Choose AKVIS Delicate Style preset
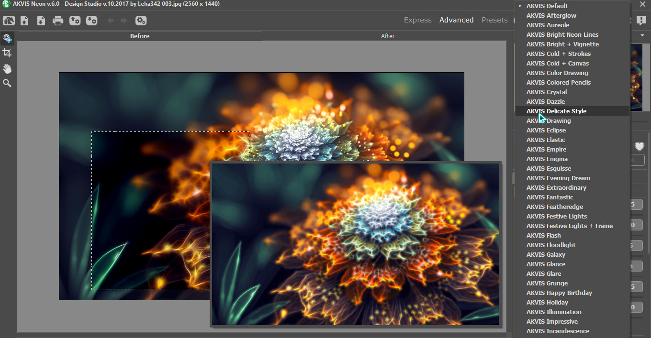Viewport: 651px width, 338px height. (x=556, y=111)
